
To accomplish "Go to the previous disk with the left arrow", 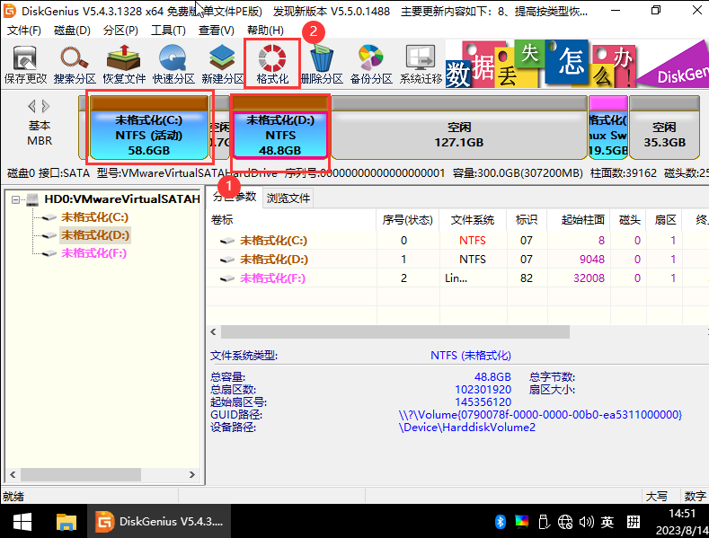I will click(32, 106).
